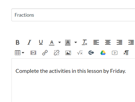Insert media with the film icon

[x=33, y=53]
